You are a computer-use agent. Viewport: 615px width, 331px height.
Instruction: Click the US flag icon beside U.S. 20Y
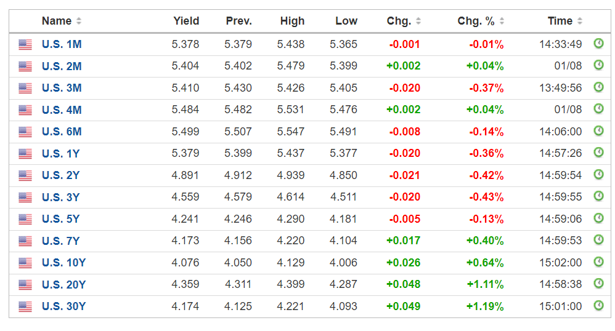[25, 285]
